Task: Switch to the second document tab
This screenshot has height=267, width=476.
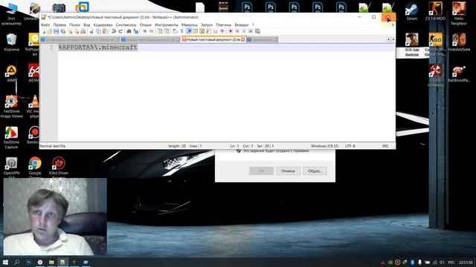Action: [150, 39]
